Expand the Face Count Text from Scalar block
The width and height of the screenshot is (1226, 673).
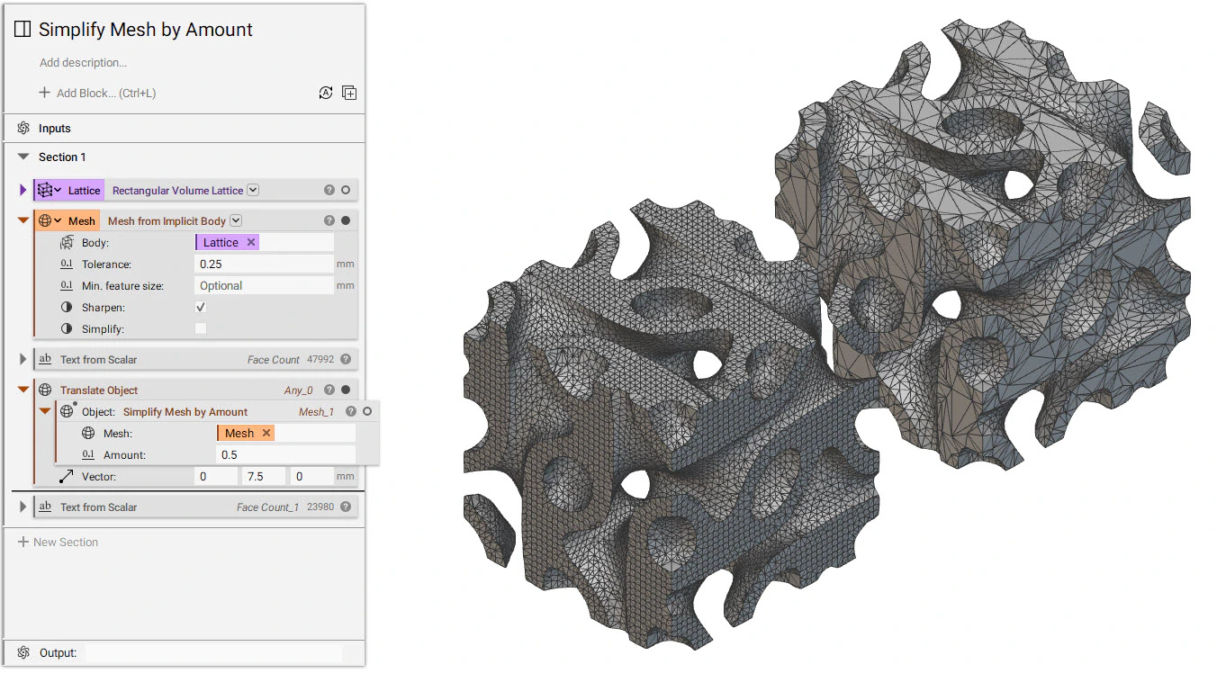coord(22,358)
